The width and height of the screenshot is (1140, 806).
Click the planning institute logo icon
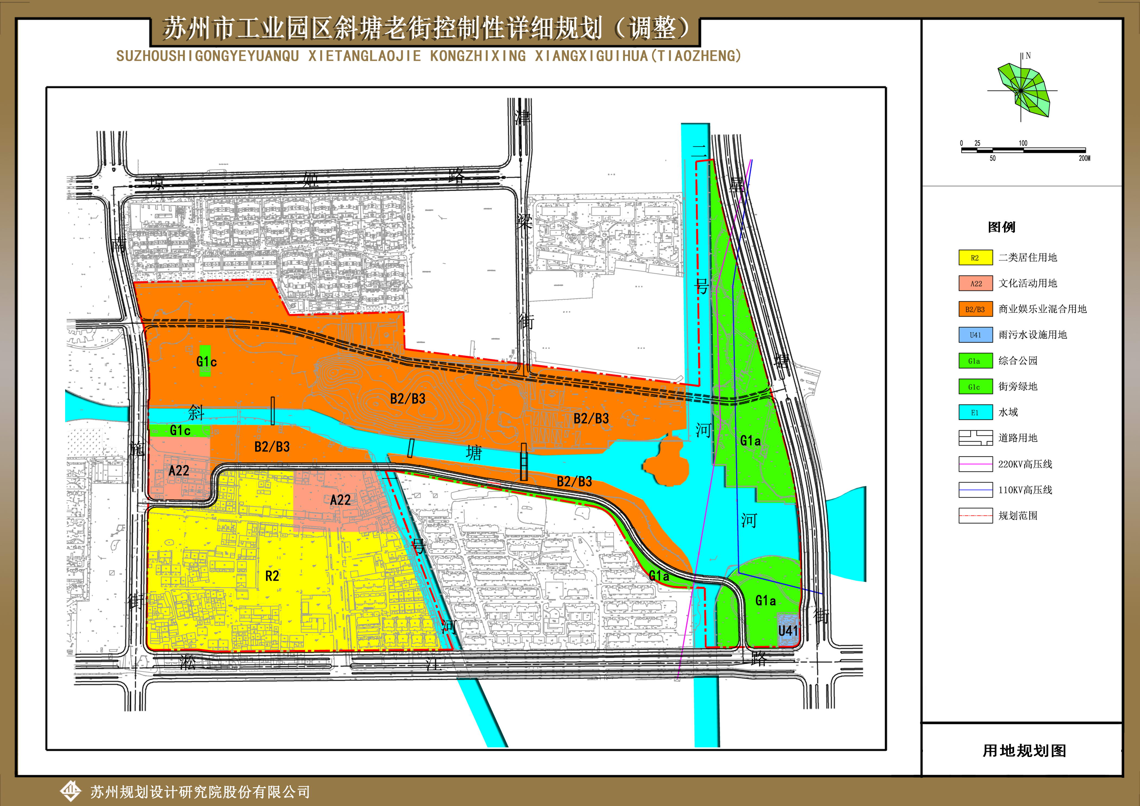[71, 792]
